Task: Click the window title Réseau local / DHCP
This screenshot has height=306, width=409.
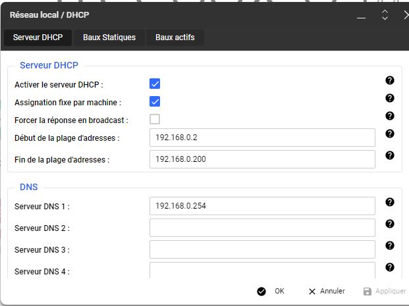Action: (x=49, y=15)
